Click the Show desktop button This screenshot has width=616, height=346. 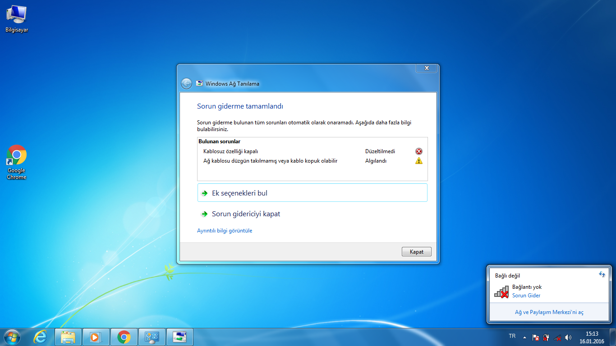[612, 337]
